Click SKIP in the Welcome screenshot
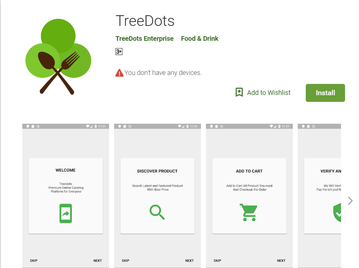Screen dimensions: 359x268 [34, 260]
